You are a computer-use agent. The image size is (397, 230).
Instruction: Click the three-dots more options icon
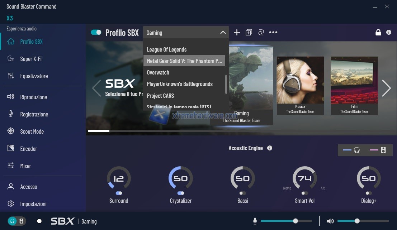(x=273, y=33)
